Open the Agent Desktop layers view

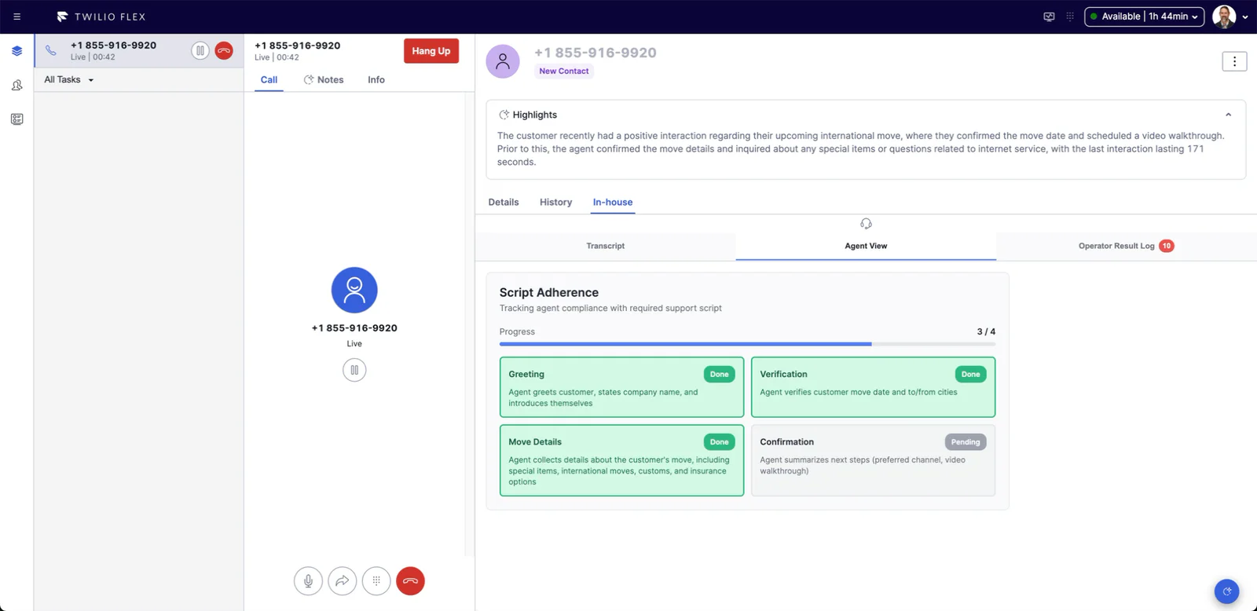[16, 51]
